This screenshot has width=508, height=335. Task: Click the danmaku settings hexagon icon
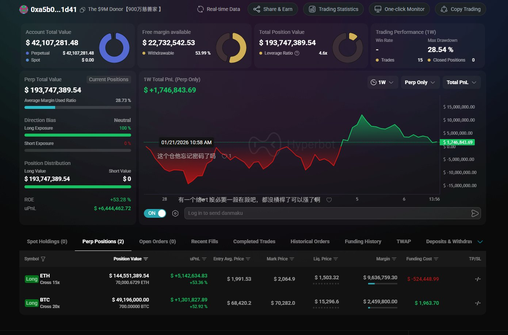click(175, 213)
